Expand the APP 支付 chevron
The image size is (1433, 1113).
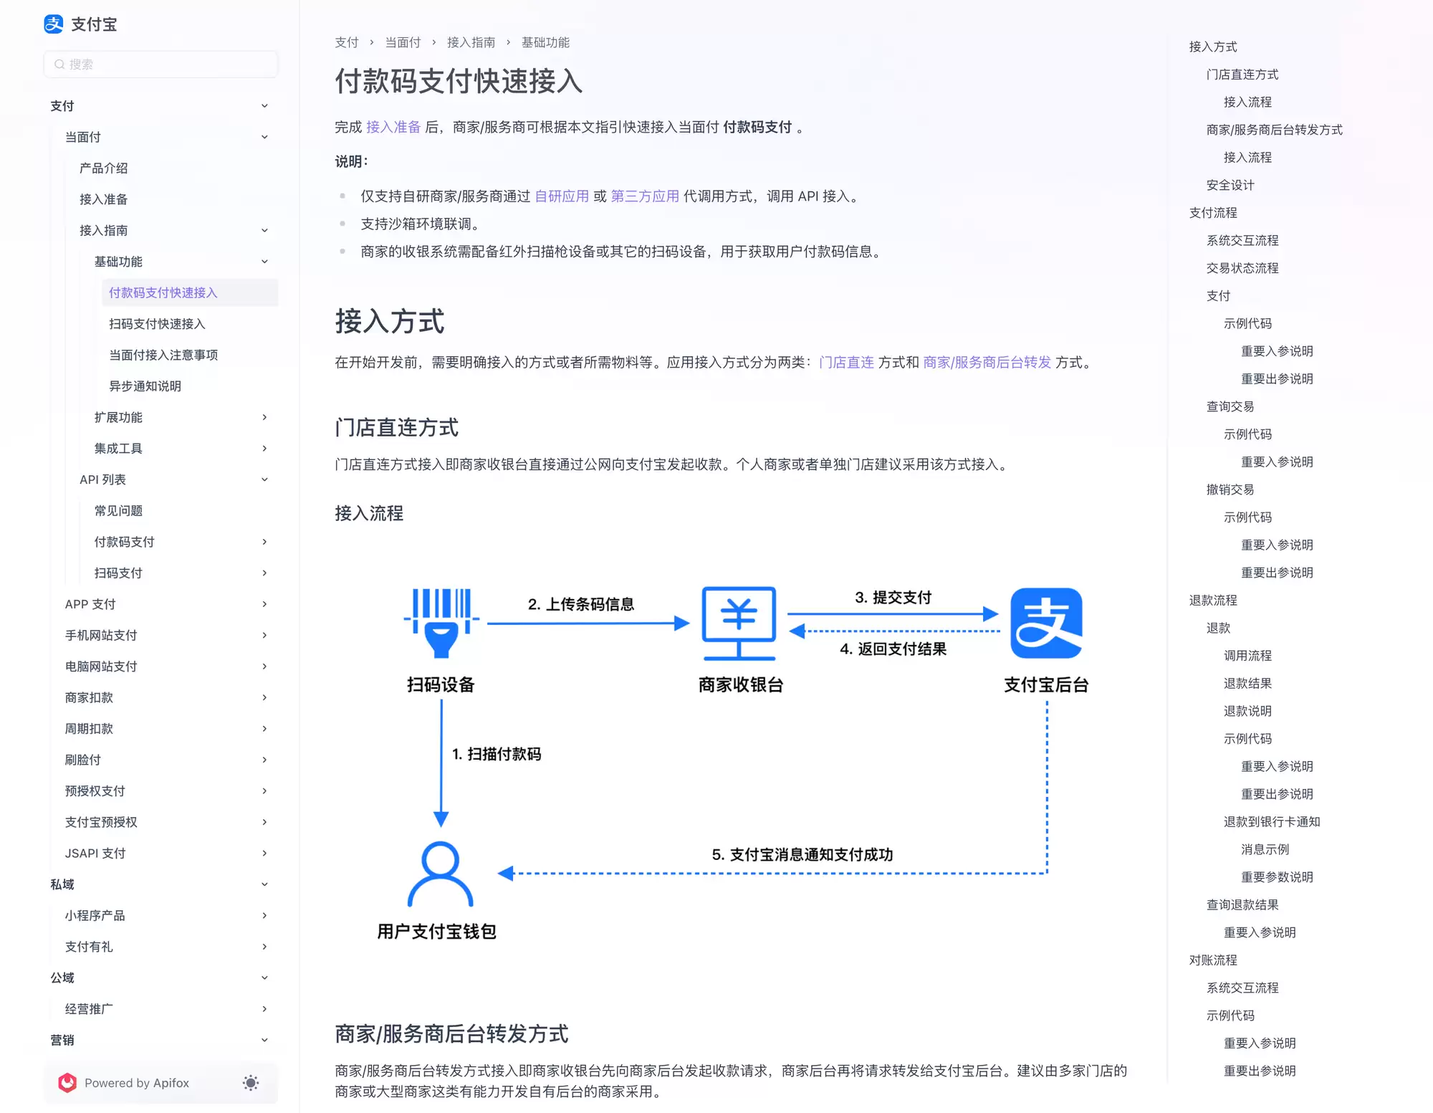(x=264, y=604)
